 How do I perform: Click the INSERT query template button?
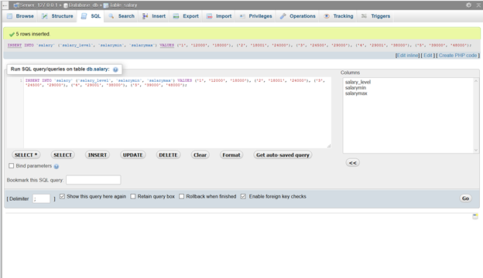pos(98,155)
